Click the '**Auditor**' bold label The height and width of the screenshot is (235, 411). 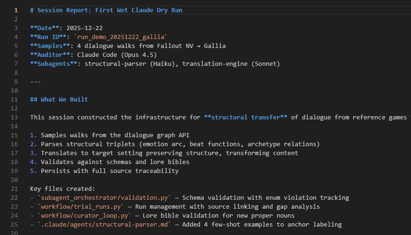(50, 55)
